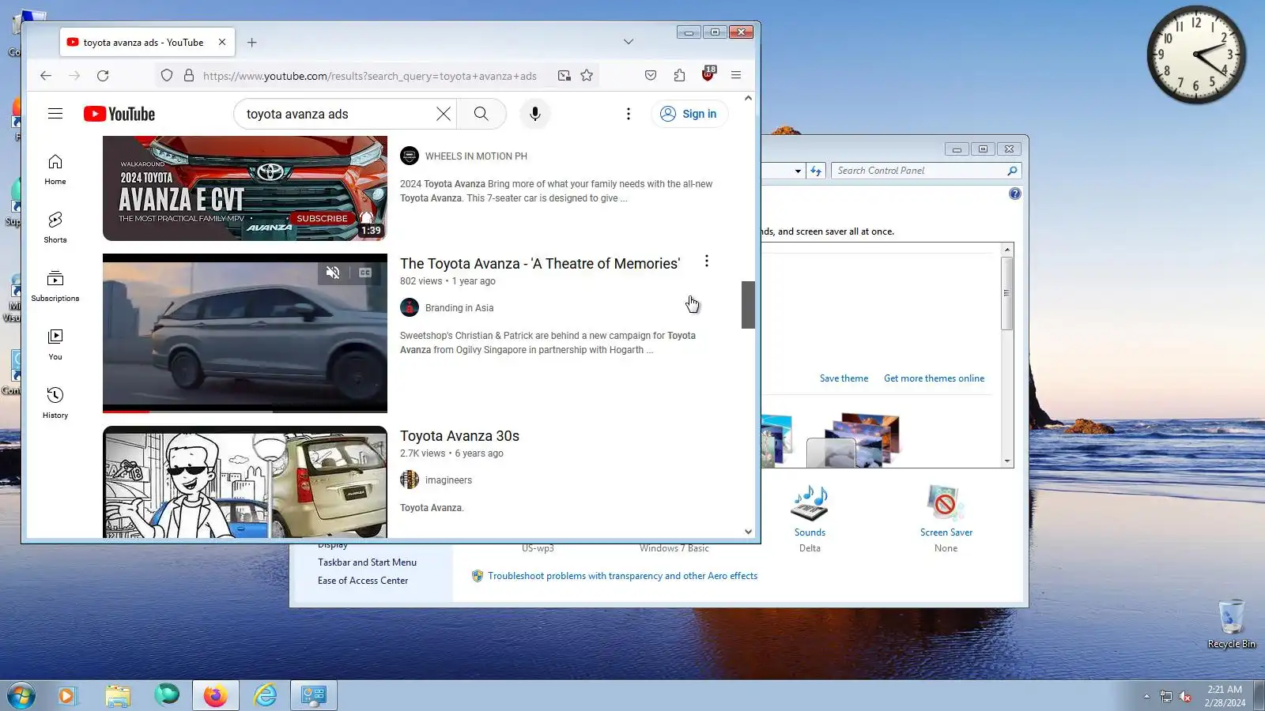The height and width of the screenshot is (711, 1265).
Task: Open You section in sidebar
Action: pos(55,344)
